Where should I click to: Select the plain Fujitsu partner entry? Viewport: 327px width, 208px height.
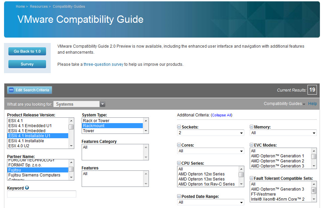[38, 170]
